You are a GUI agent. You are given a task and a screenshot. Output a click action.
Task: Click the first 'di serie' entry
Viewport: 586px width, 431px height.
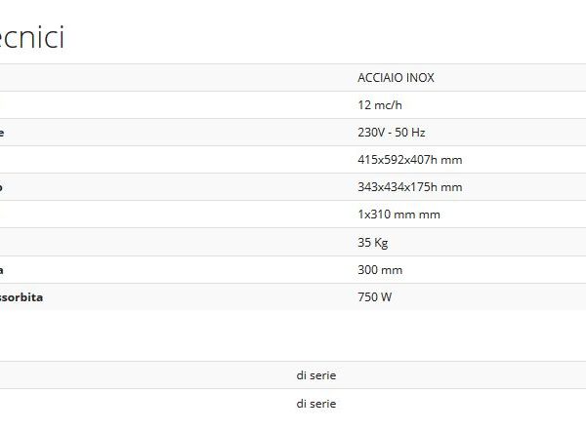pos(316,374)
